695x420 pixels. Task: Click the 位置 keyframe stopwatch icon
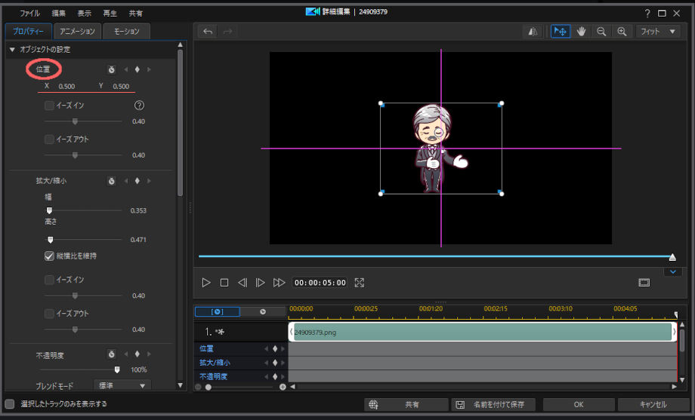pyautogui.click(x=111, y=69)
